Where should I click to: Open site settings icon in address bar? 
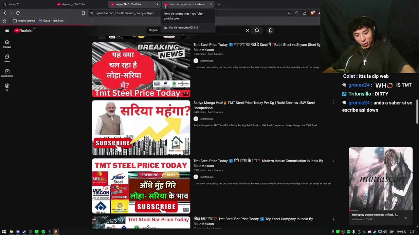click(x=92, y=13)
